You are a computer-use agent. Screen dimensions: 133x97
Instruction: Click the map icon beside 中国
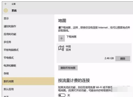(x=61, y=48)
